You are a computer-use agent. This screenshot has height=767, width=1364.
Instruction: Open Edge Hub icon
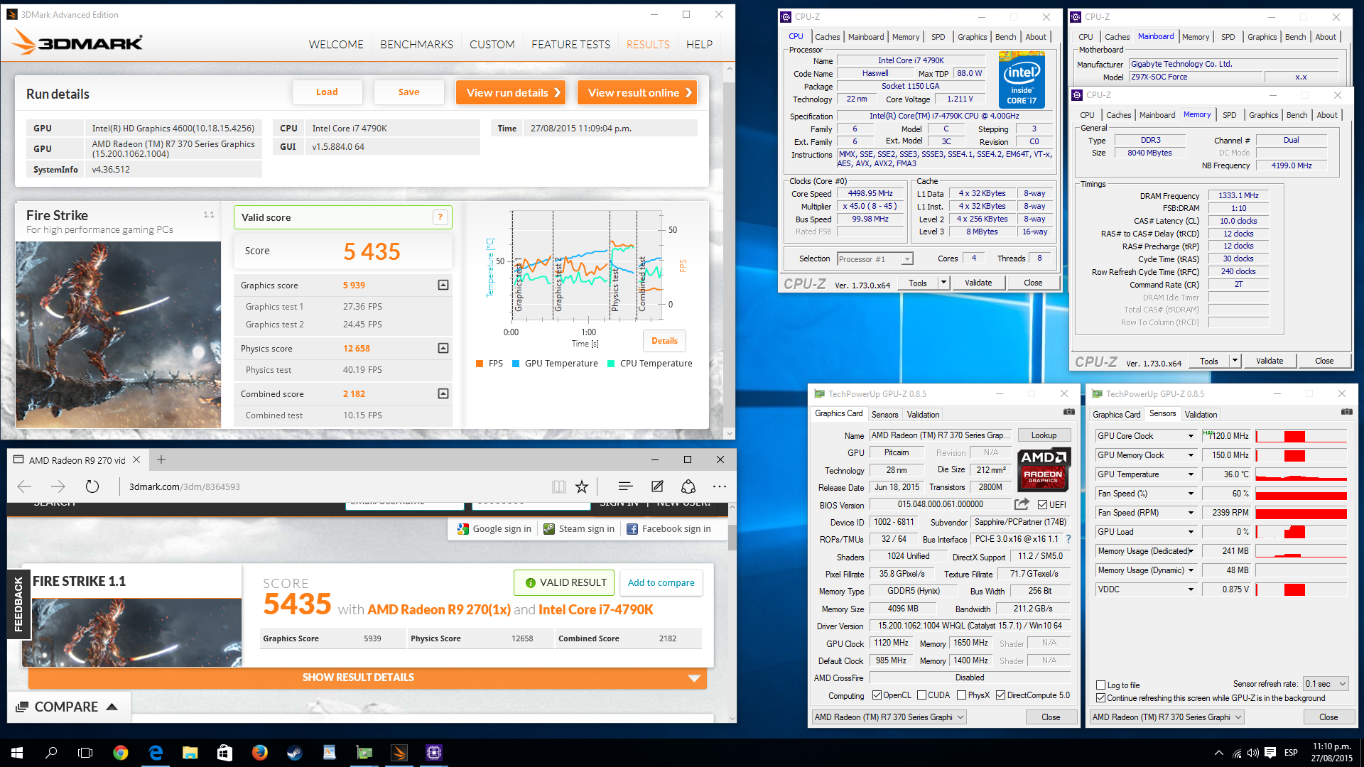click(x=625, y=486)
